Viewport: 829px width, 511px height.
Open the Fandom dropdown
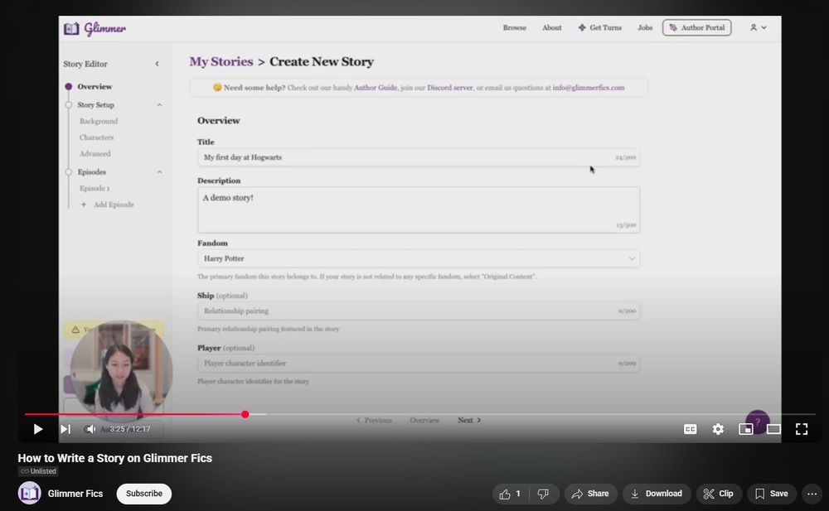(x=419, y=258)
